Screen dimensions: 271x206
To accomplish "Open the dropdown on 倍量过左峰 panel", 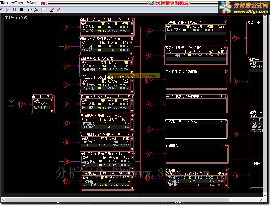I will pyautogui.click(x=128, y=39).
